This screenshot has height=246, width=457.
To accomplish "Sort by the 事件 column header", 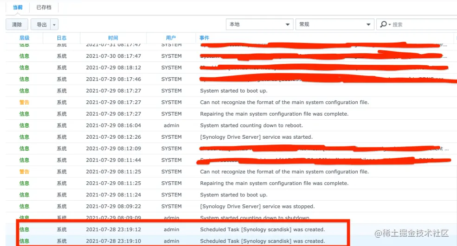I will tap(204, 38).
